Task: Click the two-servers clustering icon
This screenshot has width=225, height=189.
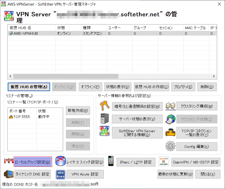Action: [x=170, y=107]
